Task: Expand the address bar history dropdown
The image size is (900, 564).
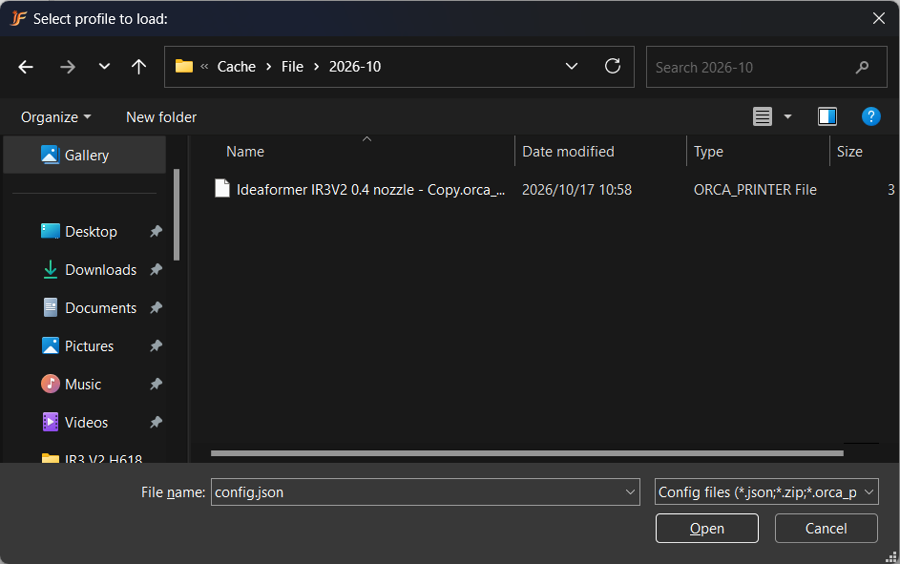Action: [572, 67]
